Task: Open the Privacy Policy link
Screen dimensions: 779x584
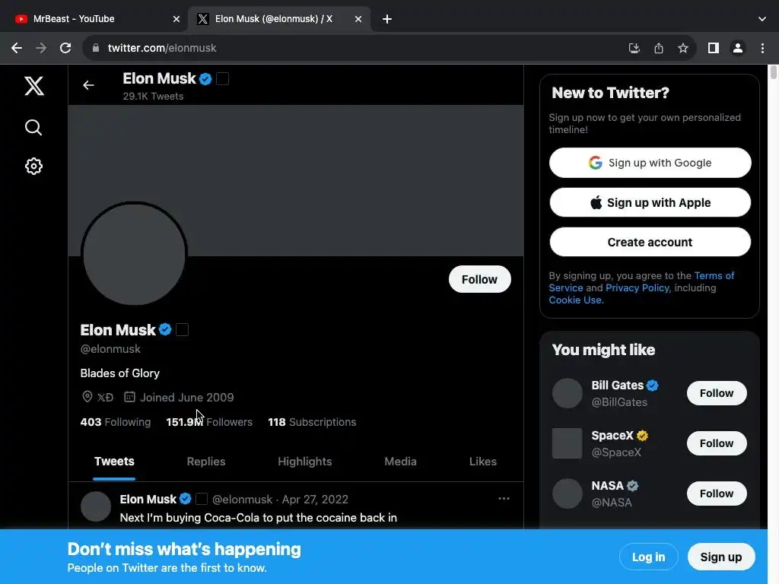Action: [x=638, y=288]
